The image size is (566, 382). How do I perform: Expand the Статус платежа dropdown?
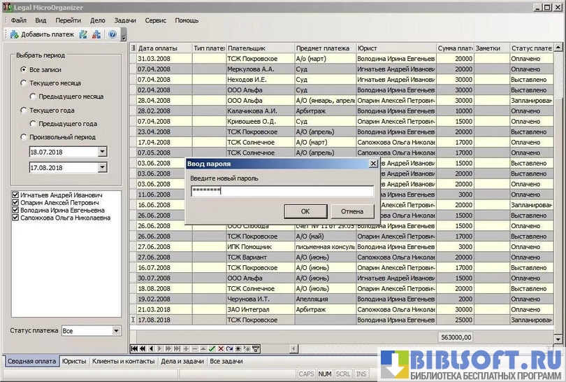click(116, 330)
